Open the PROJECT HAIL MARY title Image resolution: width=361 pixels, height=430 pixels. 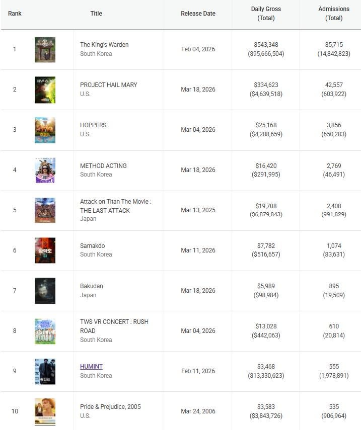(109, 85)
